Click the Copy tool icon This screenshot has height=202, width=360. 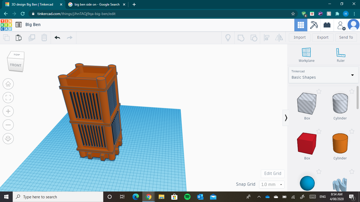coord(6,38)
